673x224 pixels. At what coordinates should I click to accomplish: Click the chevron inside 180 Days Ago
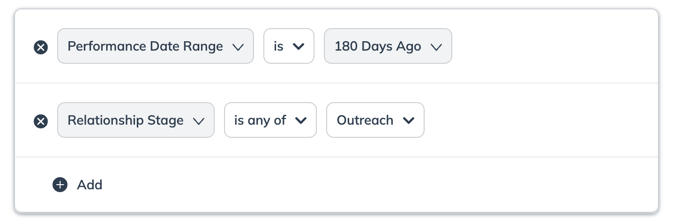436,47
